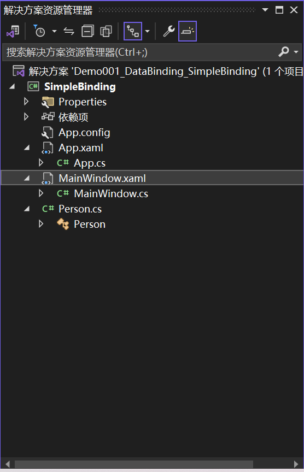
Task: Open Properties with the wrench icon
Action: click(169, 31)
